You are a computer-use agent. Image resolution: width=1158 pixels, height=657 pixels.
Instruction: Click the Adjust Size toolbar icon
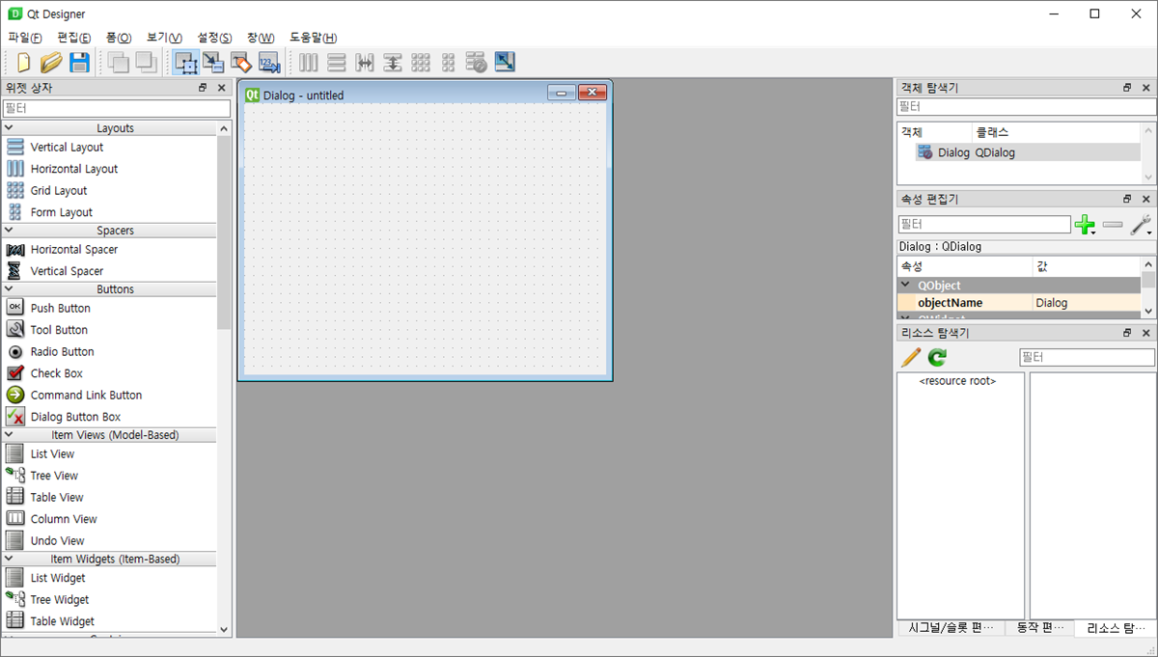[505, 63]
